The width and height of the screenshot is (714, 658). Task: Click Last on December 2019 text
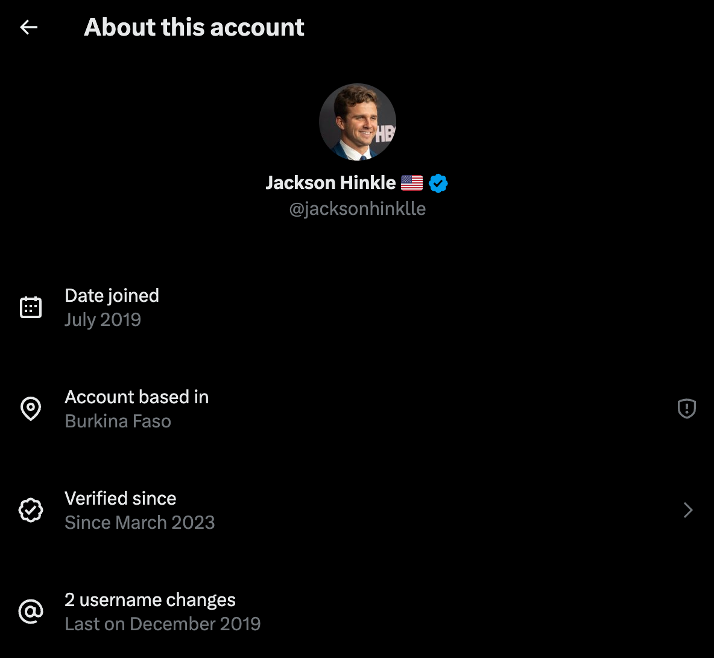pos(162,624)
